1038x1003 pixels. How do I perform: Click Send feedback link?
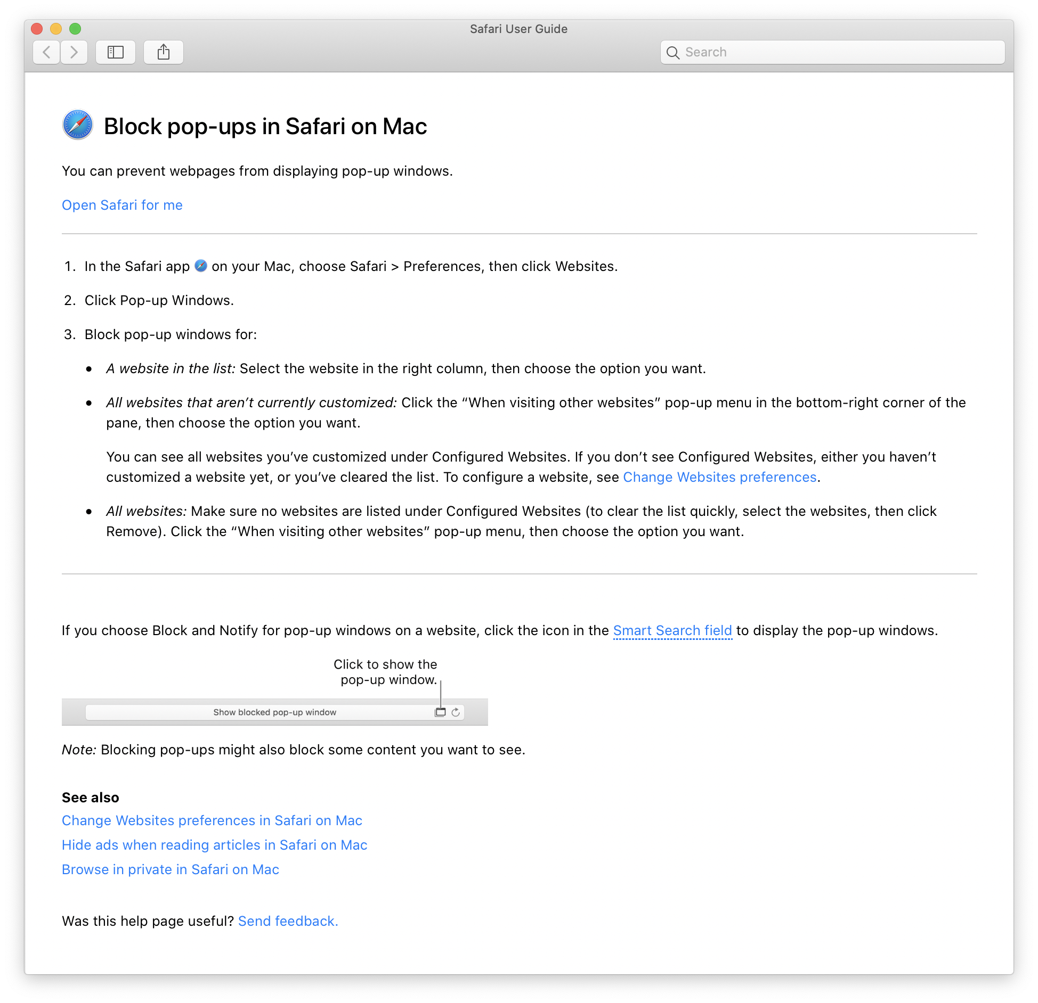(288, 921)
